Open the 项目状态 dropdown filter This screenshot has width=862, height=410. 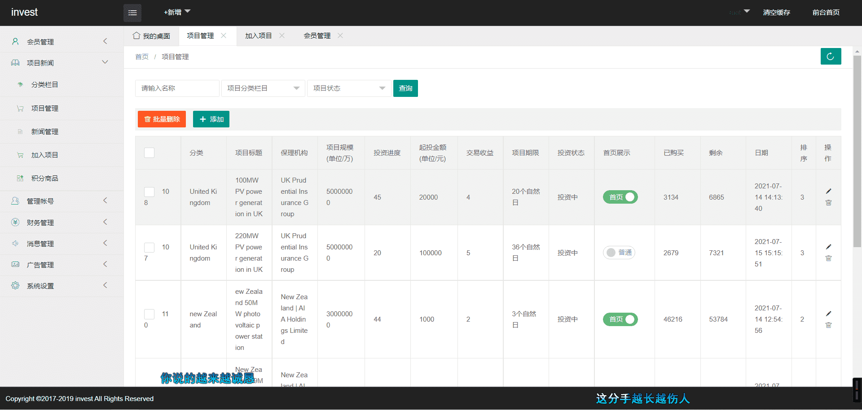coord(349,88)
